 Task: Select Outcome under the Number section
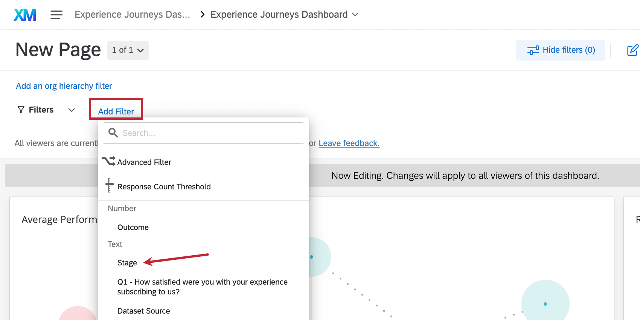click(133, 227)
